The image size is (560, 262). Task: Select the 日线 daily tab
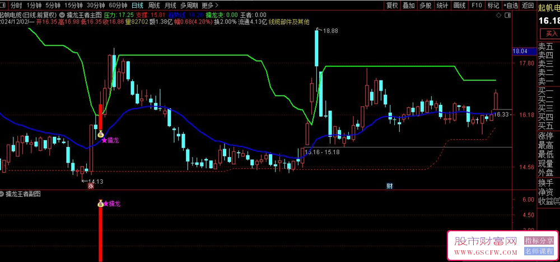click(x=138, y=6)
